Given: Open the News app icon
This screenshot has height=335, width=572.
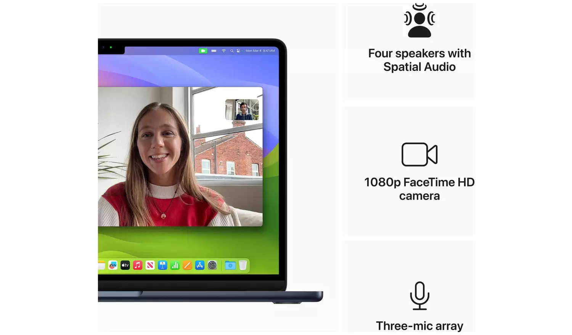Looking at the screenshot, I should (150, 265).
